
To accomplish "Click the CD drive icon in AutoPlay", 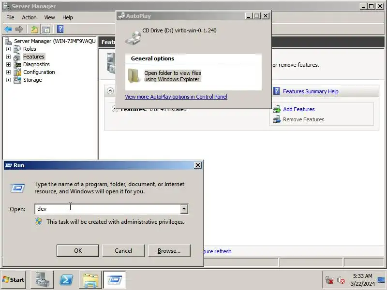I will (133, 38).
